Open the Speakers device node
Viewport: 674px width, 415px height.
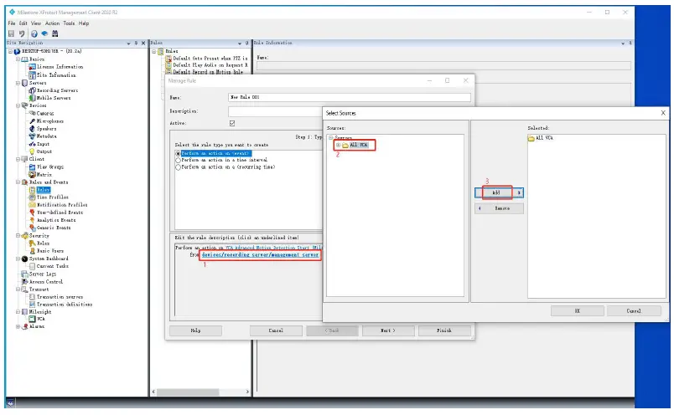coord(46,128)
